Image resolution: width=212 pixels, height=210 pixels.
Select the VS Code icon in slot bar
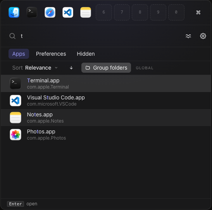[x=68, y=12]
